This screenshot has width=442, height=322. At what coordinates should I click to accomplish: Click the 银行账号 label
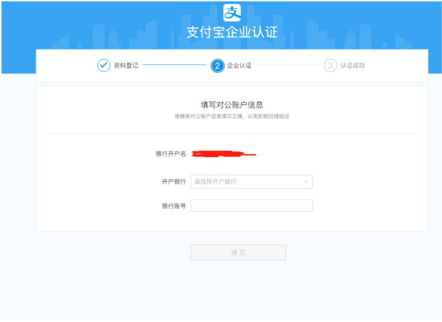(174, 206)
